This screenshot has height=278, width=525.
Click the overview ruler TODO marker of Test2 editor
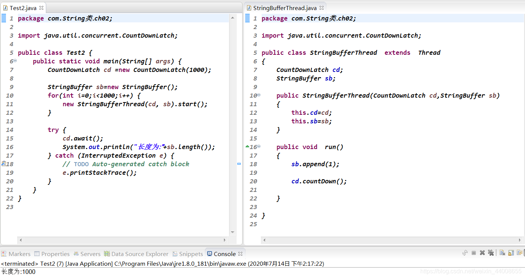coord(239,164)
